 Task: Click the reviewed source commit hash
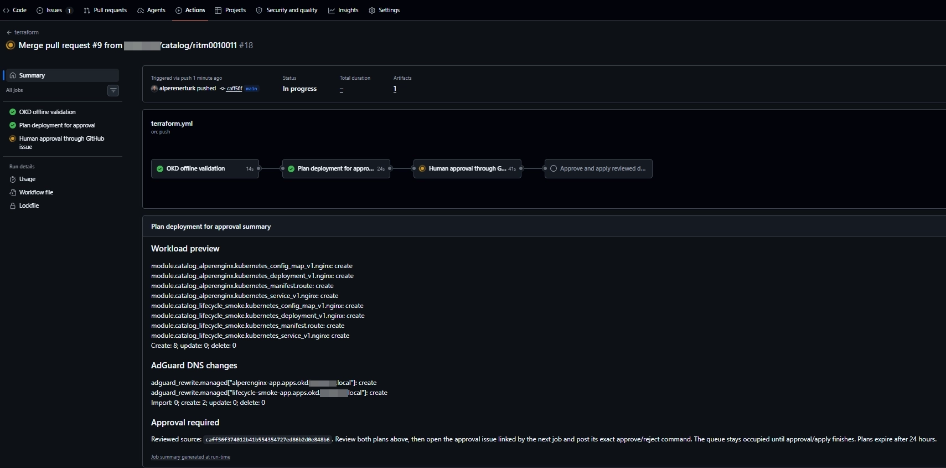coord(267,440)
